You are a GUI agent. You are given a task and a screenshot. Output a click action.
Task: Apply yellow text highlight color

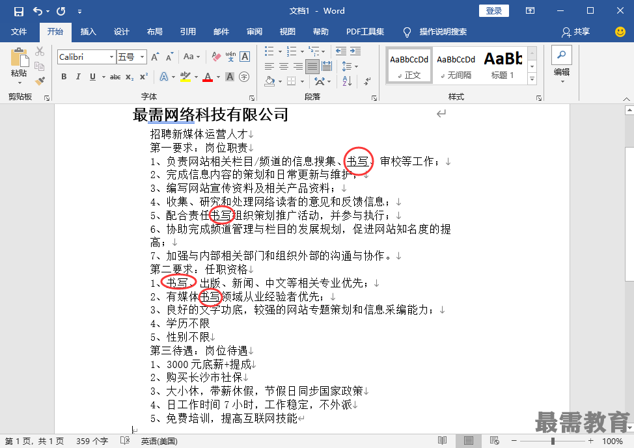point(186,77)
